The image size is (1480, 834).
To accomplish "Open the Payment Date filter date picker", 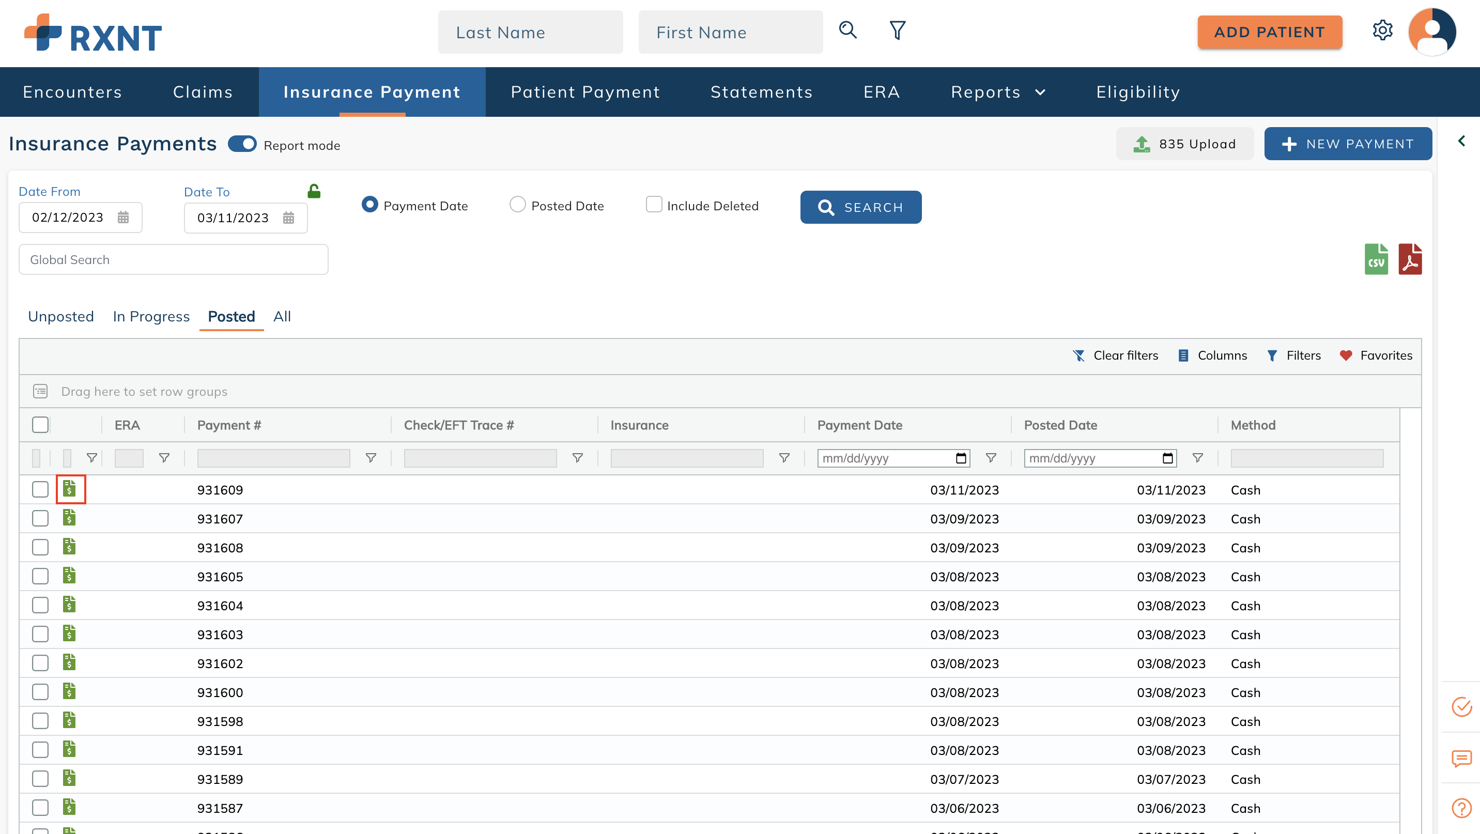I will coord(961,458).
